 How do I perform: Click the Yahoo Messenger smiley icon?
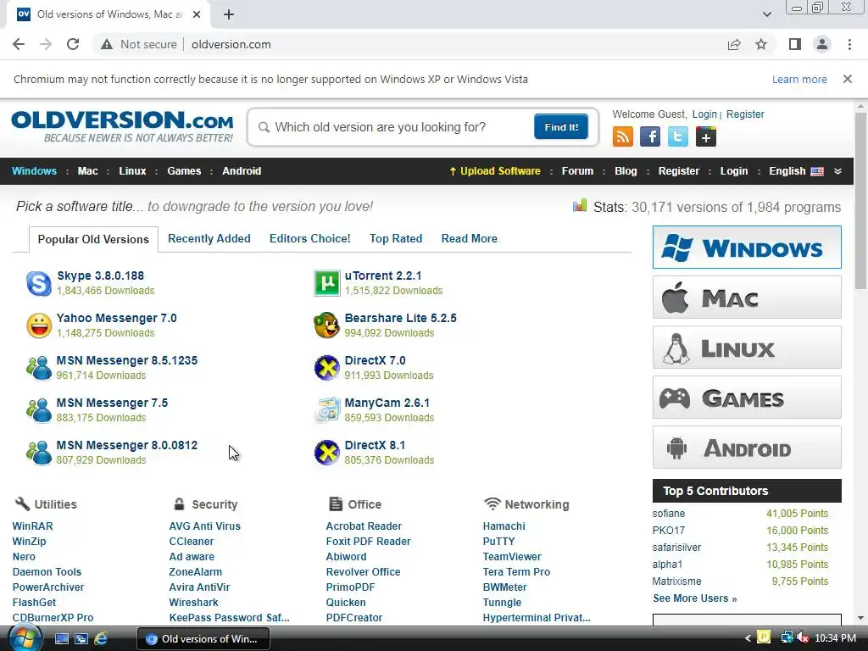39,325
